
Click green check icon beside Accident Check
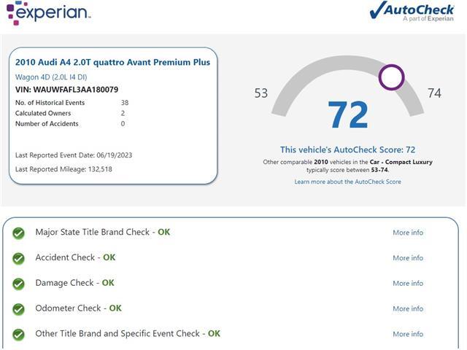point(19,259)
